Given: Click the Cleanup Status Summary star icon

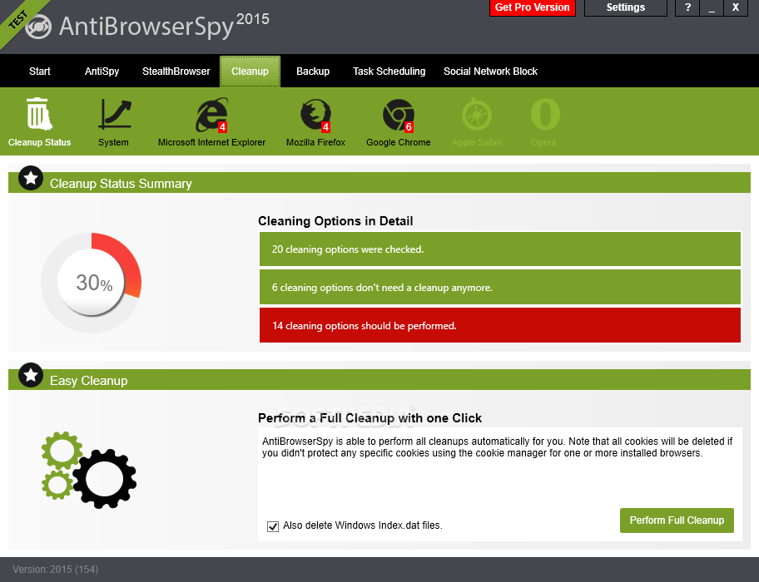Looking at the screenshot, I should (x=31, y=178).
